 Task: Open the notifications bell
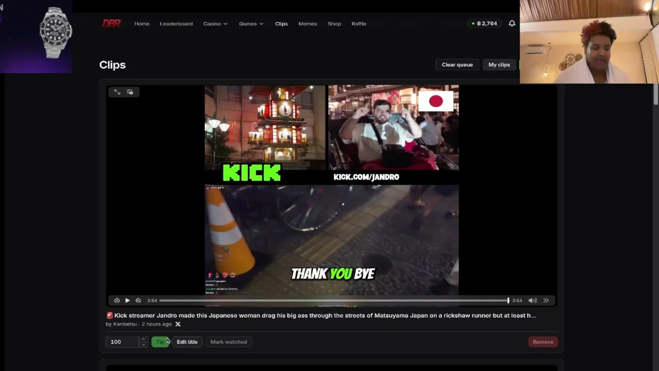[512, 23]
